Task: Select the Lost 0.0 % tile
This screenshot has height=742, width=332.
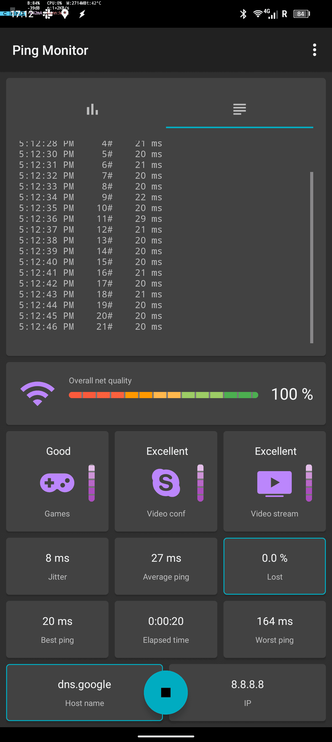Action: click(x=275, y=566)
